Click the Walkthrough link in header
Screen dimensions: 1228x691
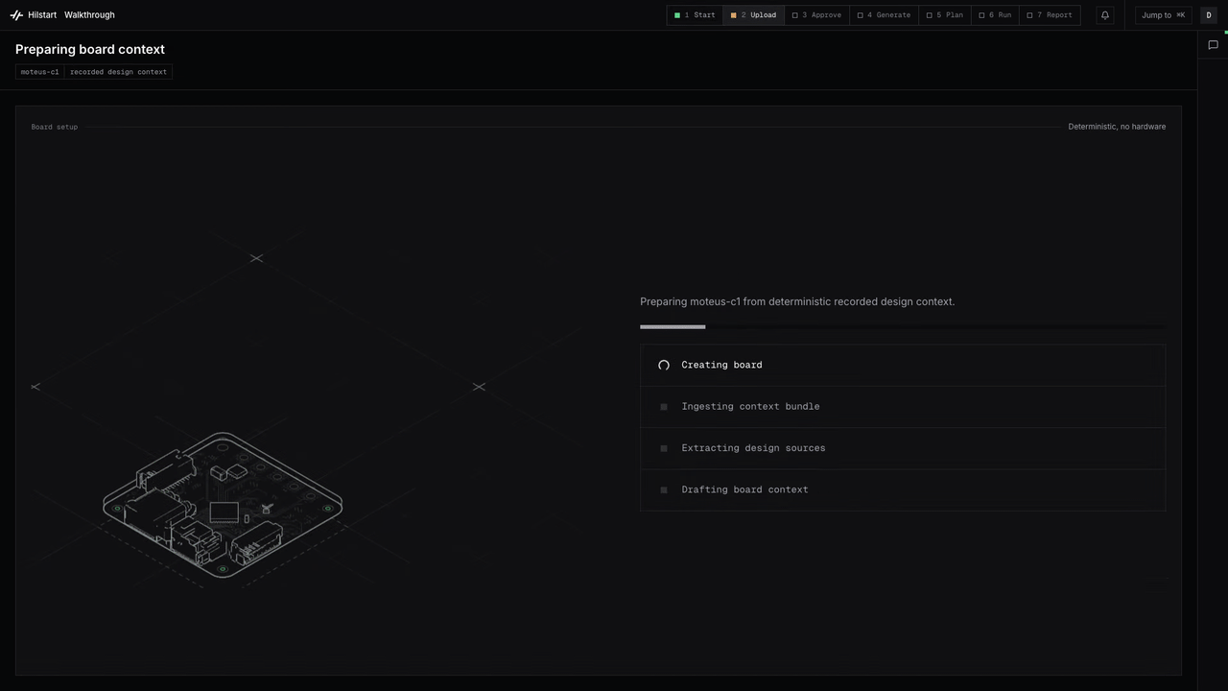(x=89, y=15)
